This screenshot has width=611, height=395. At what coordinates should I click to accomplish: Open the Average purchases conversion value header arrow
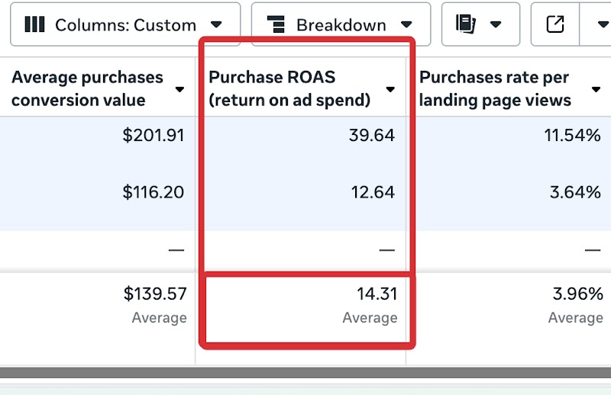(x=179, y=89)
